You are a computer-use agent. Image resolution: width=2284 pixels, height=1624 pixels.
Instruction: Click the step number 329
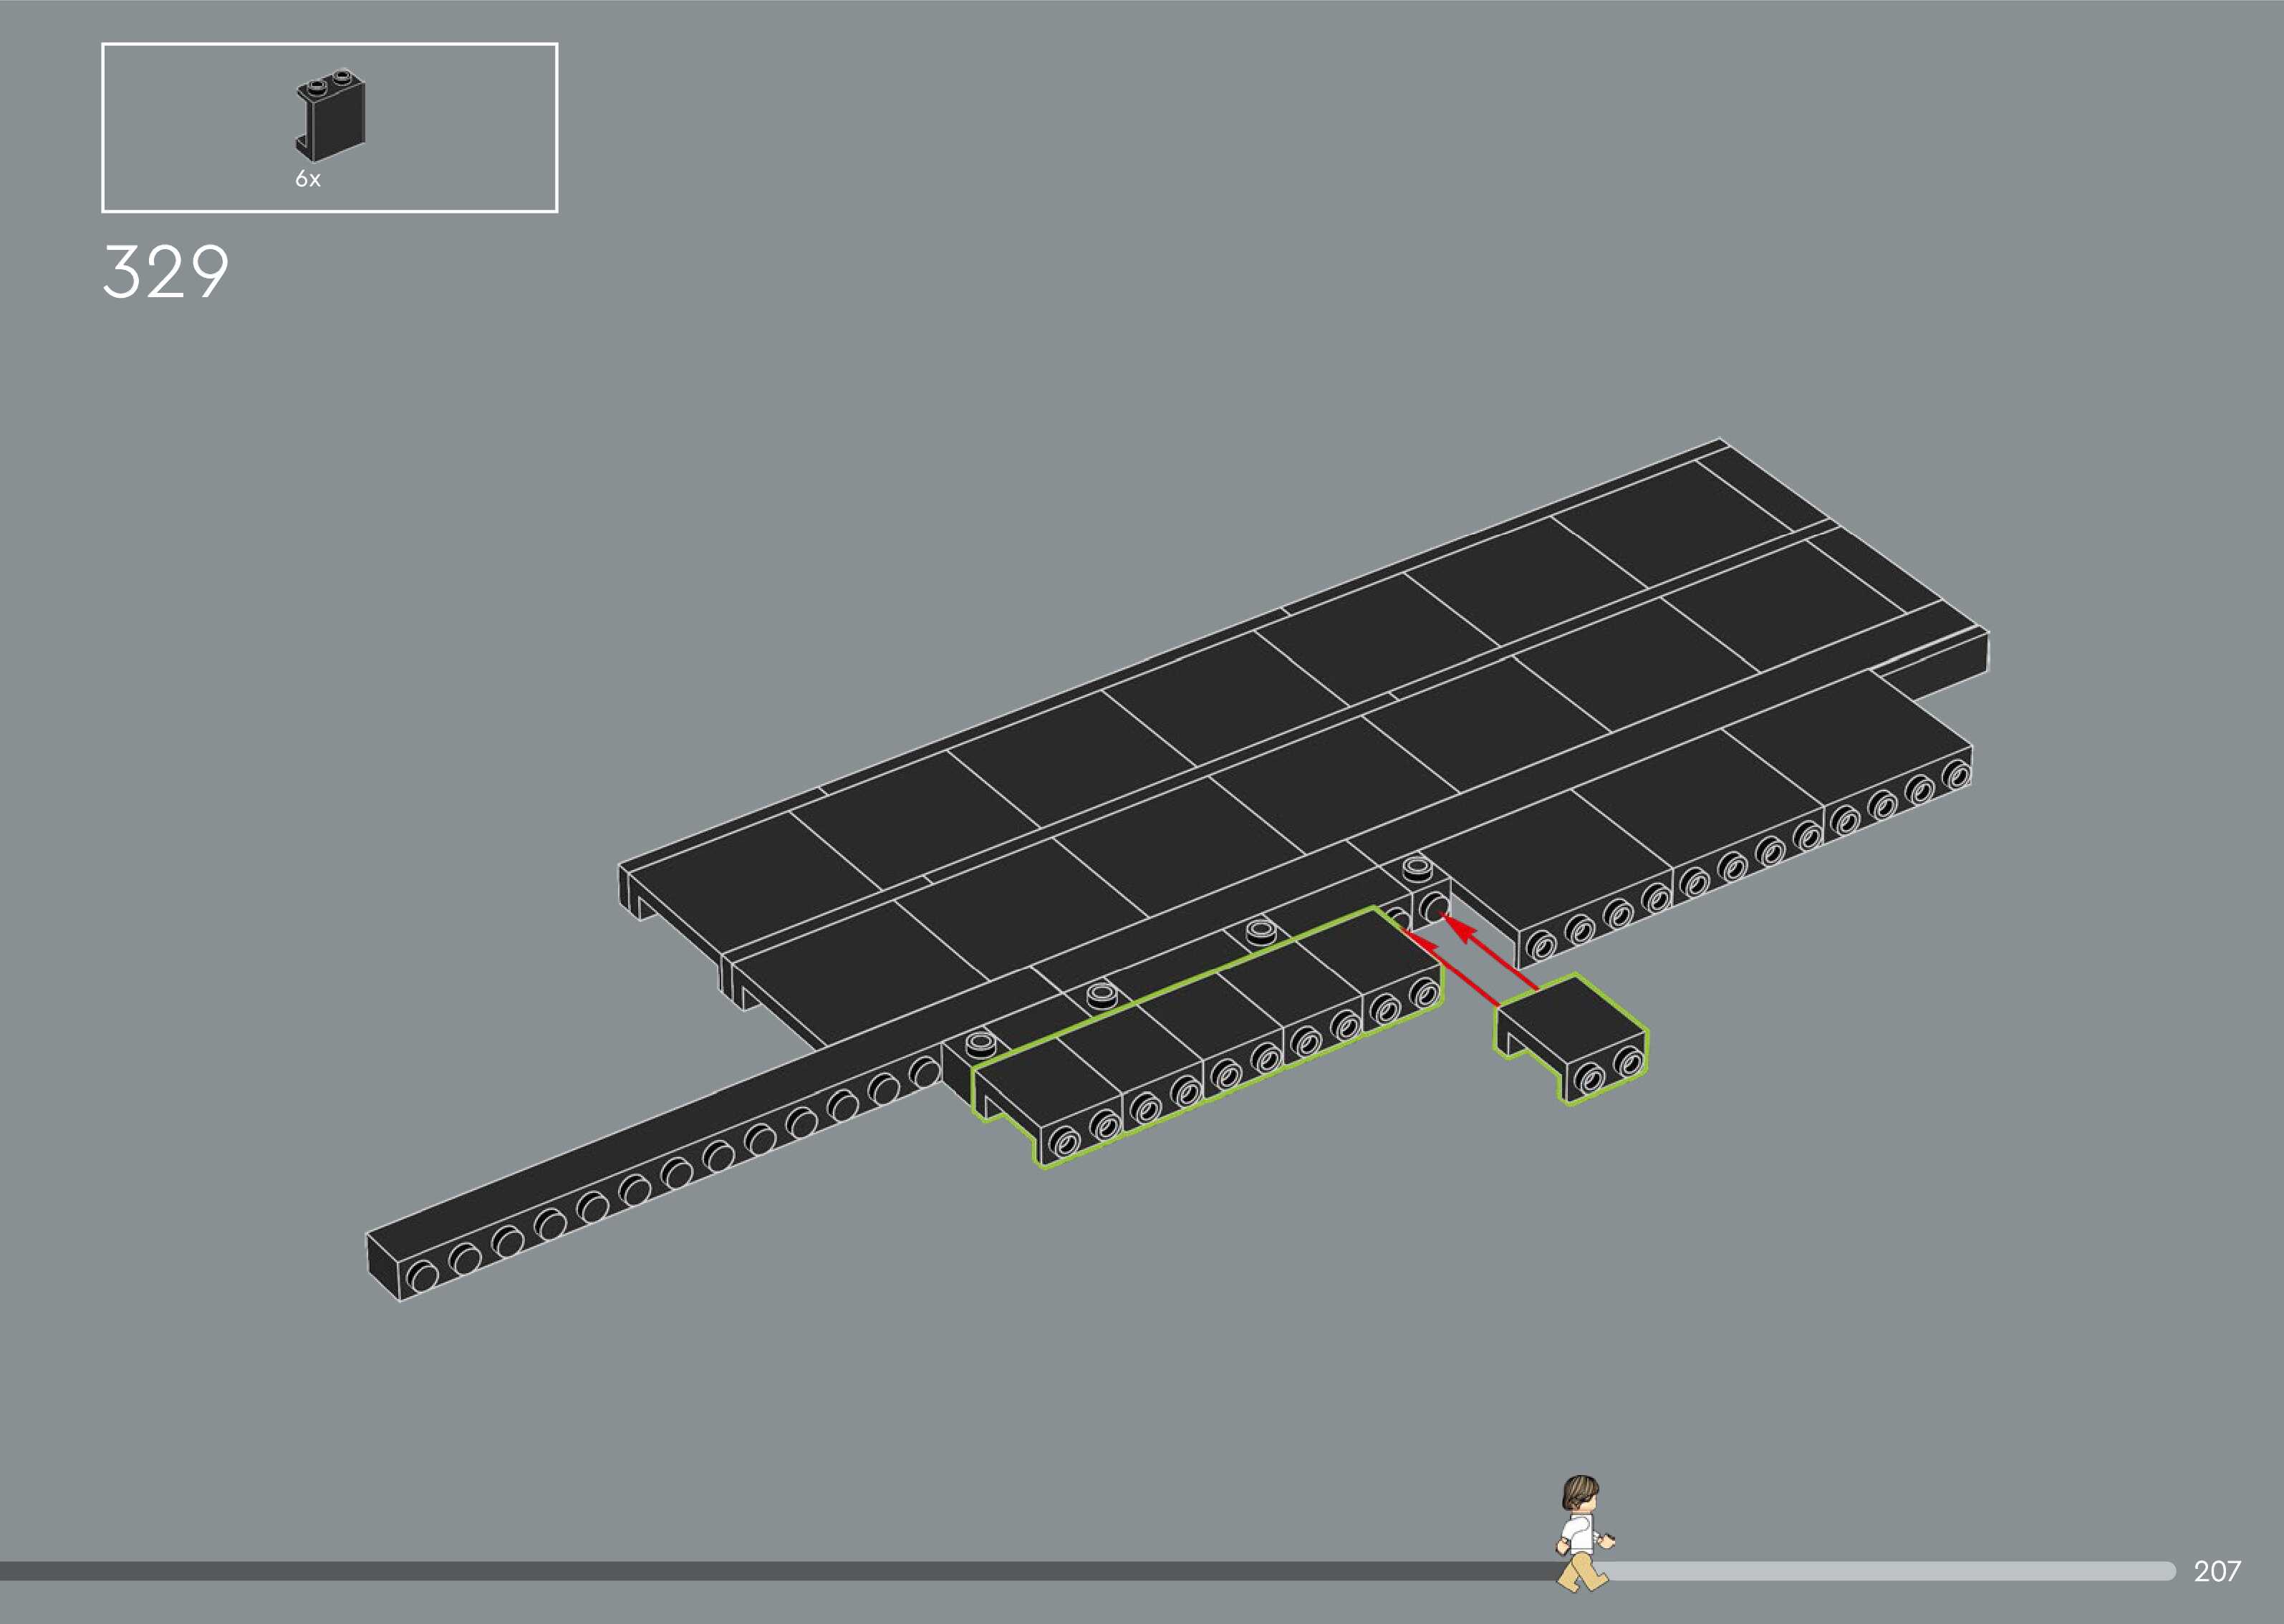coord(166,272)
